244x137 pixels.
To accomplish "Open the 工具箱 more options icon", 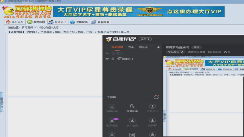I will click(156, 97).
